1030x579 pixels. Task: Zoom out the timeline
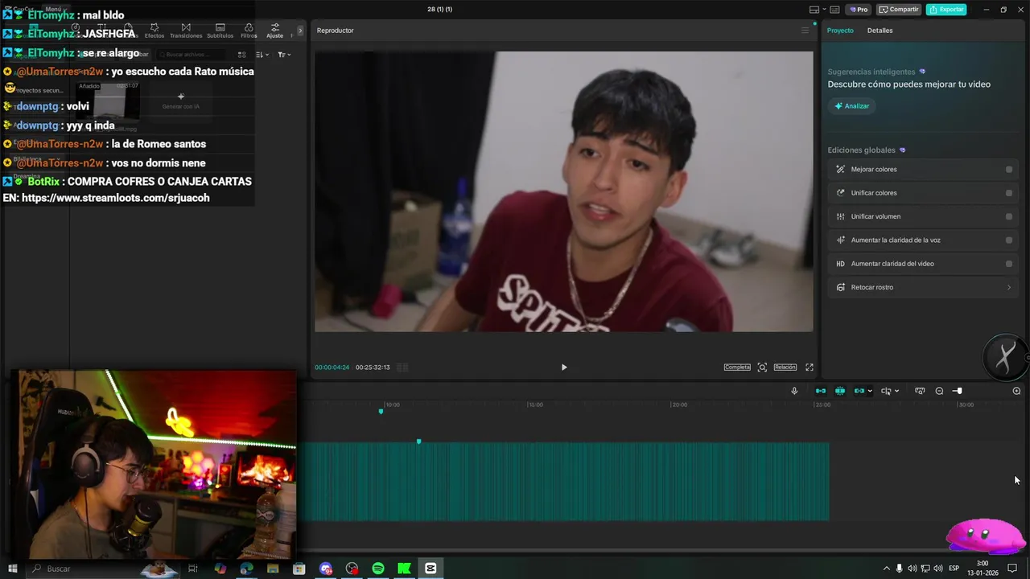(x=939, y=391)
